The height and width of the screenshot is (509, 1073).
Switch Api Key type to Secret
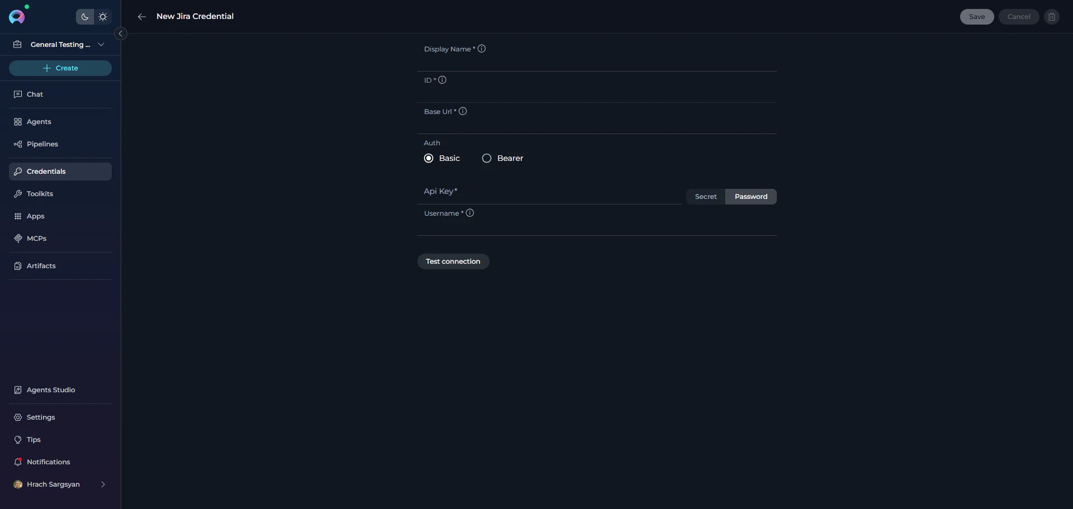pyautogui.click(x=706, y=197)
